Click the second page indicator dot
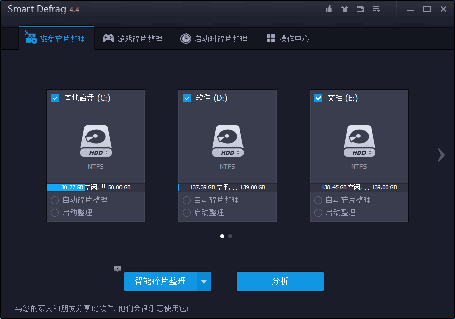 pos(230,236)
